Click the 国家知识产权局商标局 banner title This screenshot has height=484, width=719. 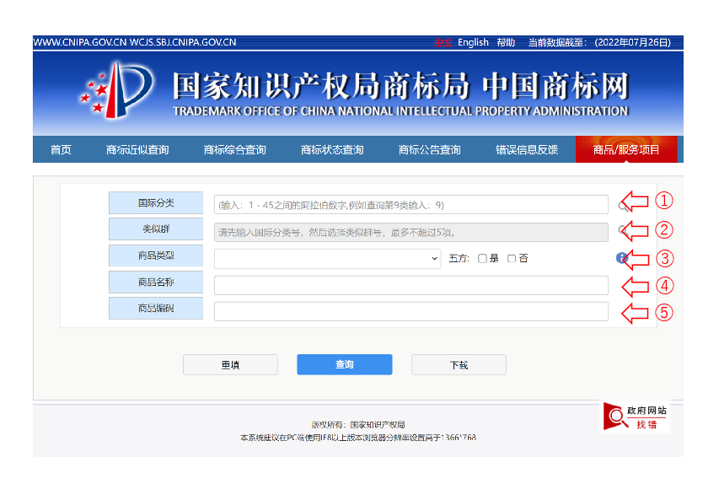tap(321, 86)
